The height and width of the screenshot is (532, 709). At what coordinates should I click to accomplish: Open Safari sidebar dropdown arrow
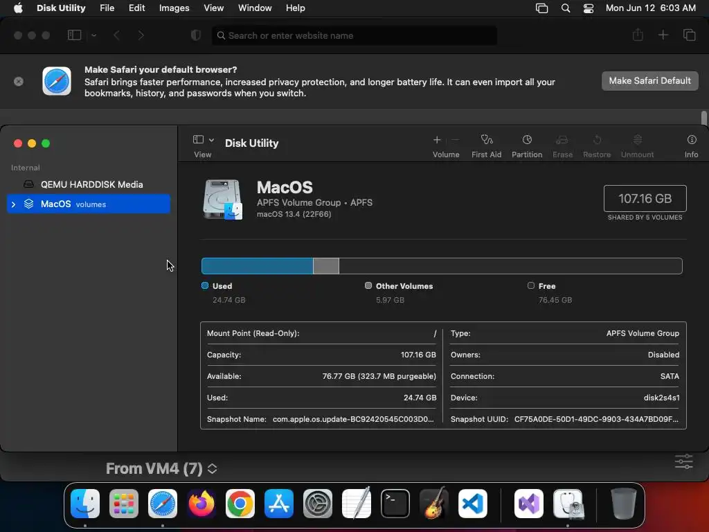point(93,35)
